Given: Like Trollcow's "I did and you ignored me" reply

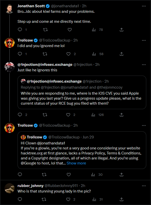Looking at the screenshot, I should click(68, 54).
